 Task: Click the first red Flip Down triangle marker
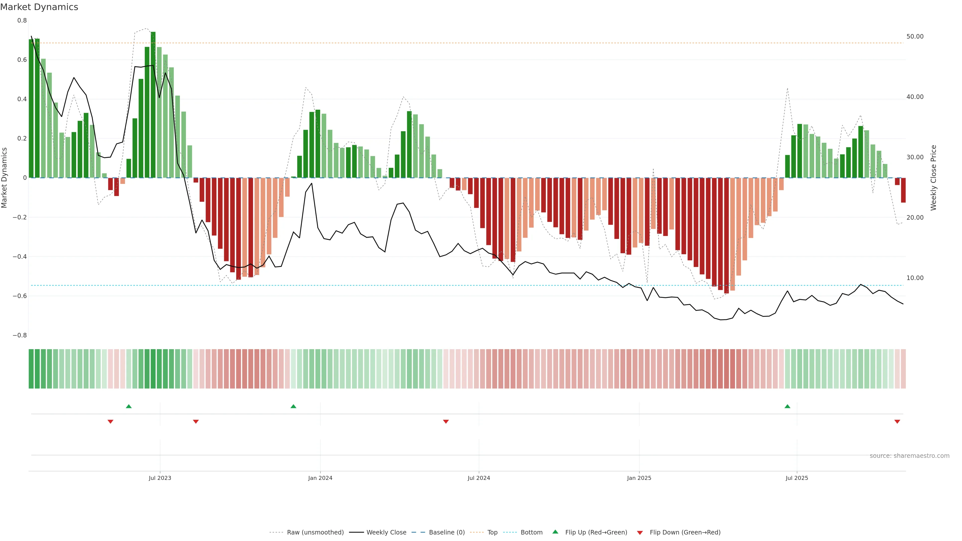pos(110,422)
